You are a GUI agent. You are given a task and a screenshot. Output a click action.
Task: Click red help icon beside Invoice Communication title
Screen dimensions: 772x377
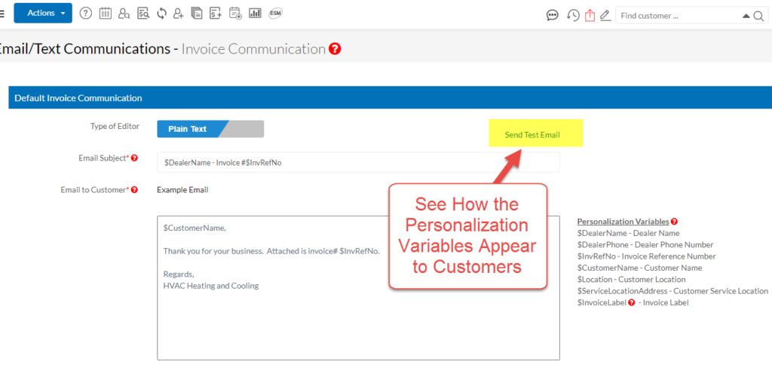pos(335,49)
